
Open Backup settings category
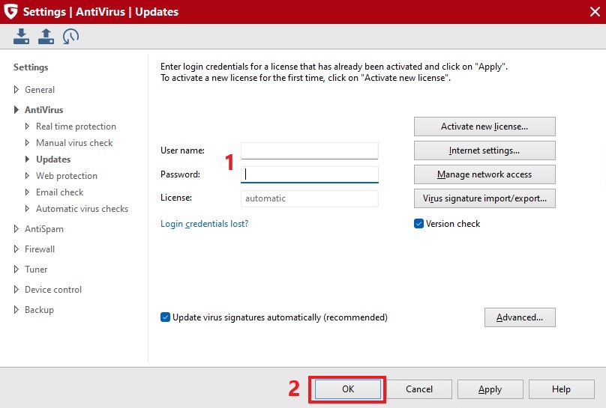[x=40, y=310]
